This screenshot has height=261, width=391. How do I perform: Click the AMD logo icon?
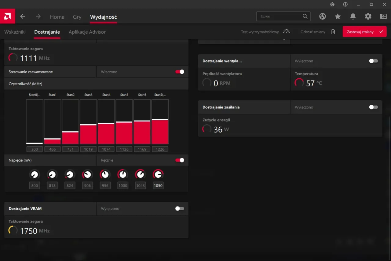coord(7,17)
